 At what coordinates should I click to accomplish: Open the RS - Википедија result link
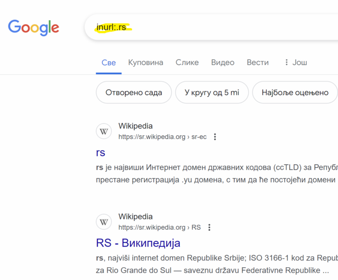138,243
